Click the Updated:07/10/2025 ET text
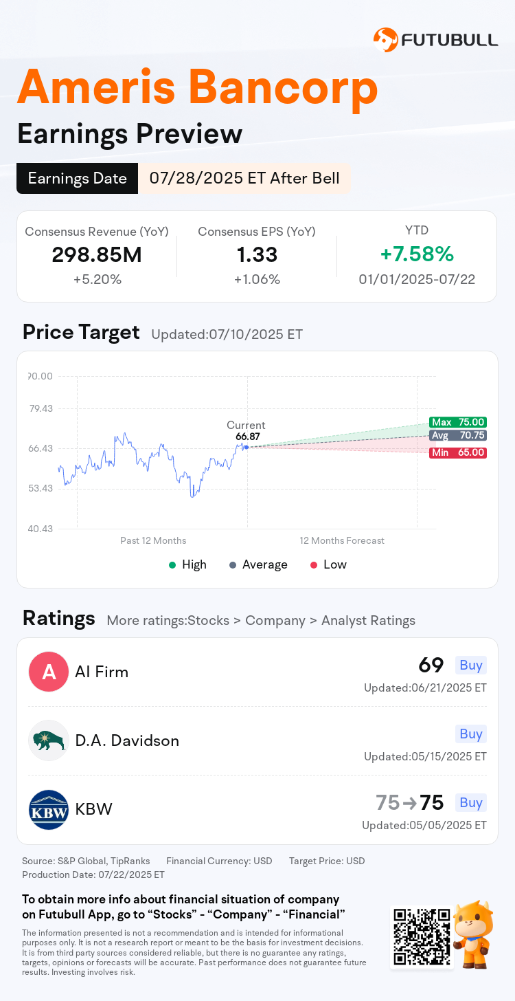Screen dimensions: 515x1001 pos(227,335)
